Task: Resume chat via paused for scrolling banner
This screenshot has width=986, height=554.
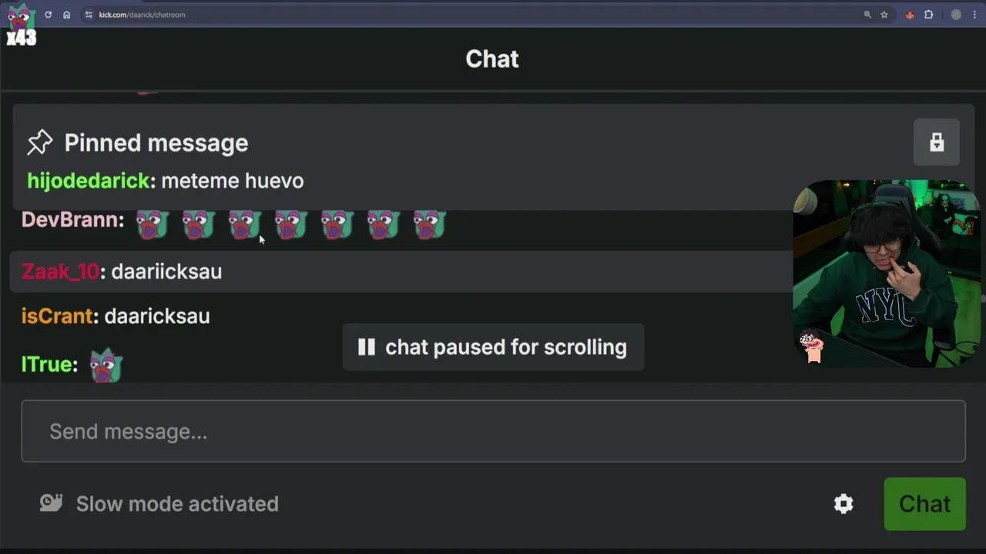Action: (493, 347)
